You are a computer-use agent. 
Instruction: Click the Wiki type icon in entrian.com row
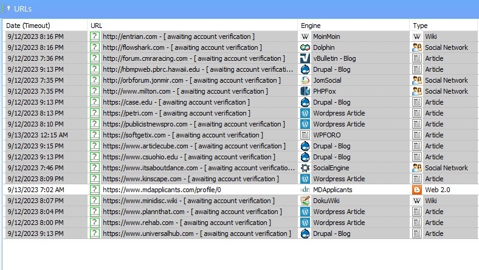click(416, 36)
